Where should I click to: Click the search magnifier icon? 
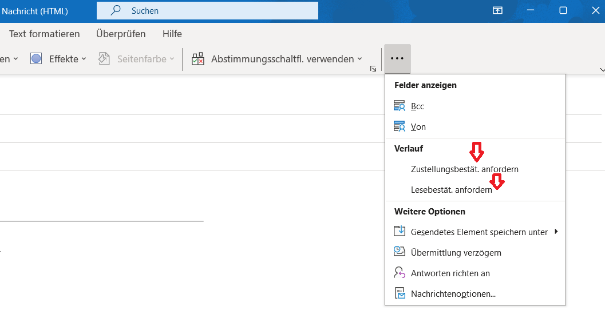tap(116, 10)
